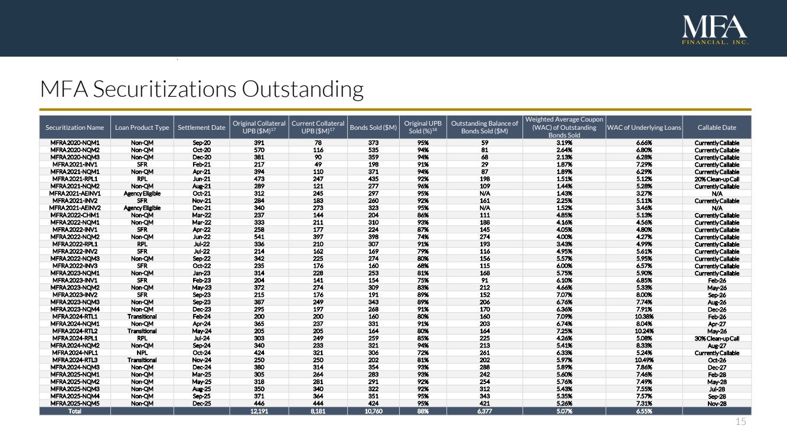Viewport: 787px width, 442px height.
Task: Click the 'Total' row label
Action: [74, 411]
